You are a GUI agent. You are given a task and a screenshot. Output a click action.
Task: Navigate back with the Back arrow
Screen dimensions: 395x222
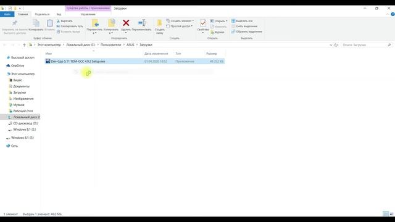tap(5, 45)
